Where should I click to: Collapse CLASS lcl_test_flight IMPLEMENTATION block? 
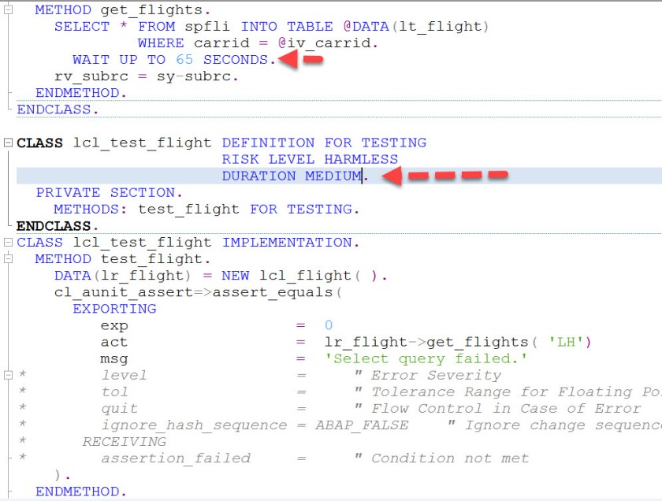(8, 243)
